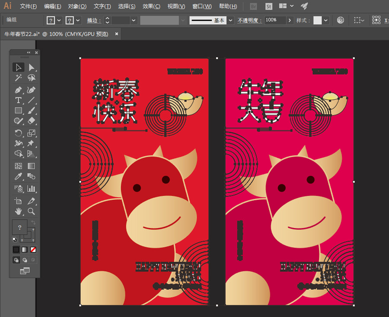Activate the Type tool
The width and height of the screenshot is (389, 317).
(18, 100)
